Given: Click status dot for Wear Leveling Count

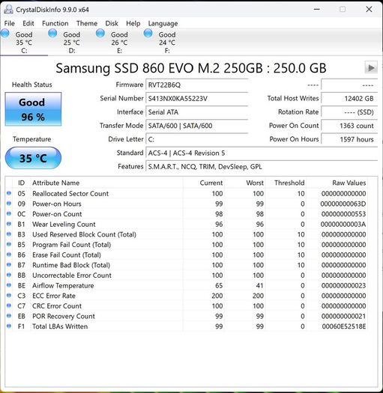Looking at the screenshot, I should tap(9, 224).
